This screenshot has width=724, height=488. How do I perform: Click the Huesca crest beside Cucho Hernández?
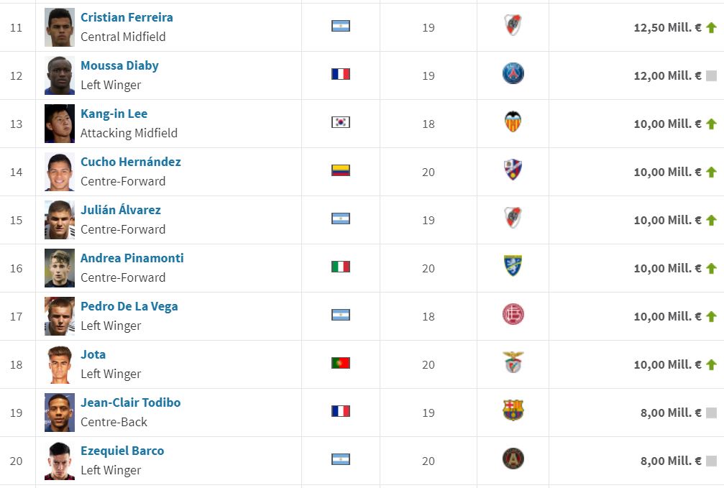[513, 170]
